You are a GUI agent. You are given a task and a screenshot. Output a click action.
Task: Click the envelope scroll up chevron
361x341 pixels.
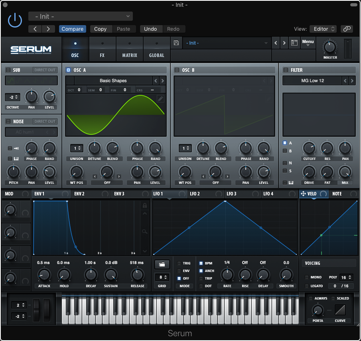tap(144, 214)
